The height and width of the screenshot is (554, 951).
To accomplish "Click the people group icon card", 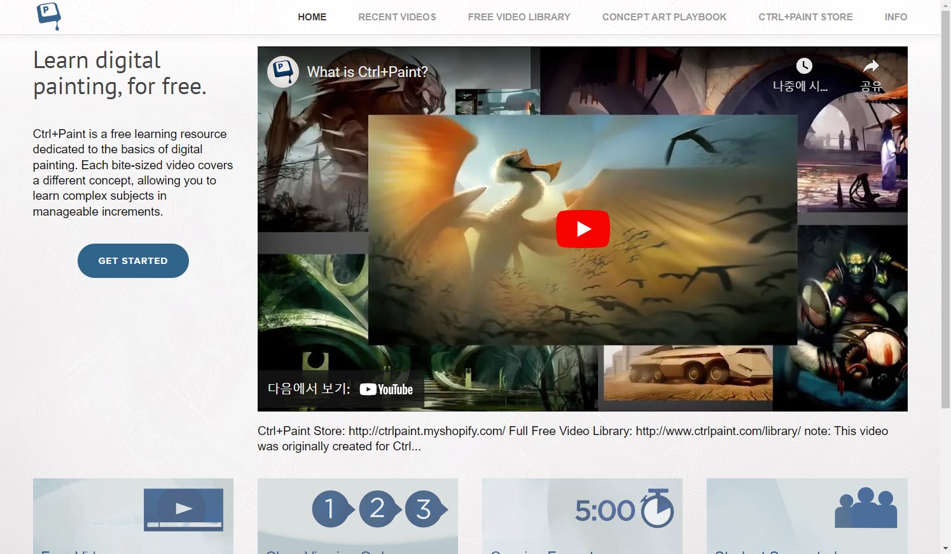I will tap(807, 516).
